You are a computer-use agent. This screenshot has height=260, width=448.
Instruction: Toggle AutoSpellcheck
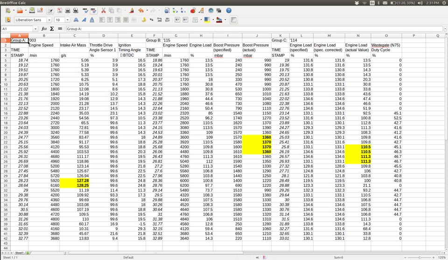coord(93,11)
